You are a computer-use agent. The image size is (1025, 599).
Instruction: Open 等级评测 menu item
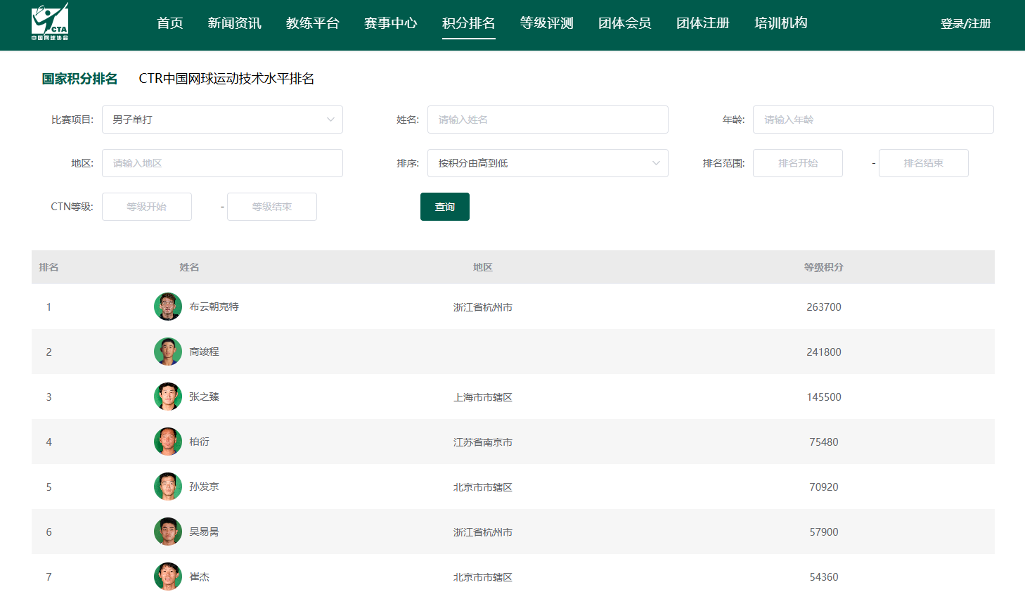[547, 23]
